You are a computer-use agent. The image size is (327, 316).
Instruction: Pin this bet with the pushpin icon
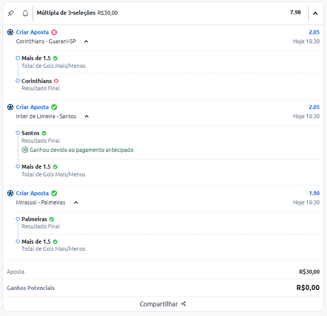[11, 13]
